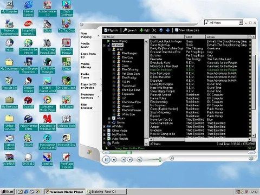Expand the My Playlists node
This screenshot has height=195, width=260.
pos(104,134)
